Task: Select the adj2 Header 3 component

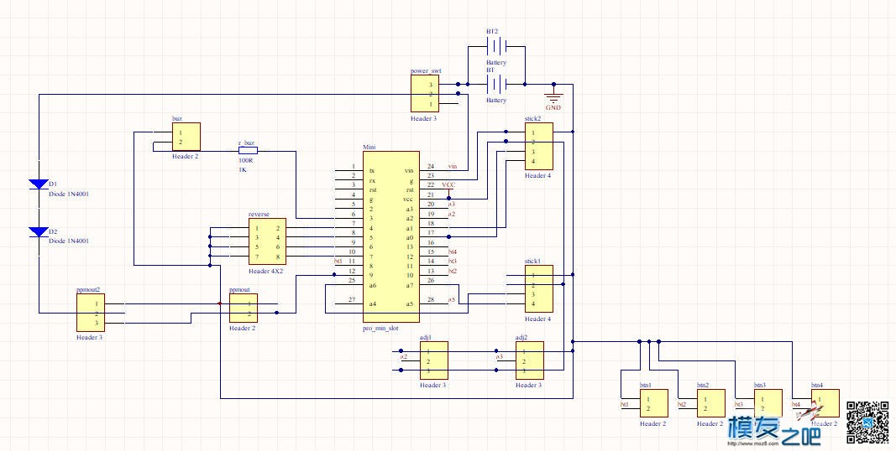Action: point(530,360)
